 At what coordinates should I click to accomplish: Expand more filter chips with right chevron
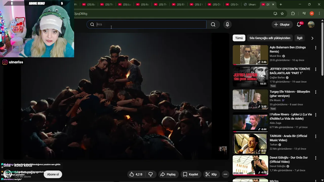coord(312,38)
